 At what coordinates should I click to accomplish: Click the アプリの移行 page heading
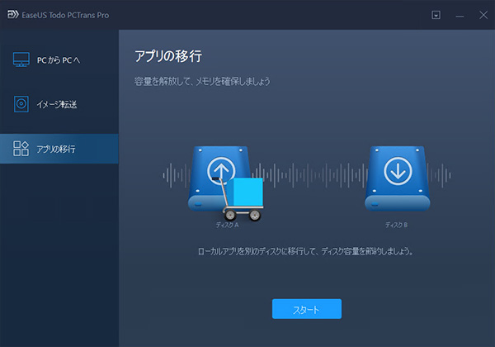coord(168,56)
